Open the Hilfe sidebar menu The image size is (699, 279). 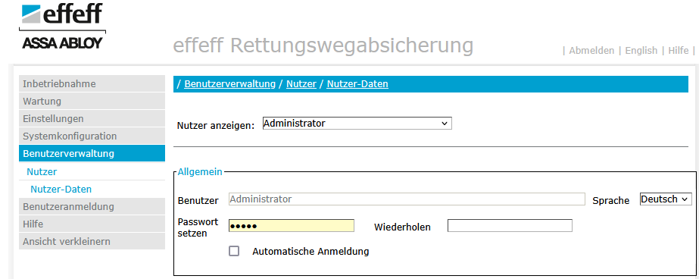pos(92,224)
